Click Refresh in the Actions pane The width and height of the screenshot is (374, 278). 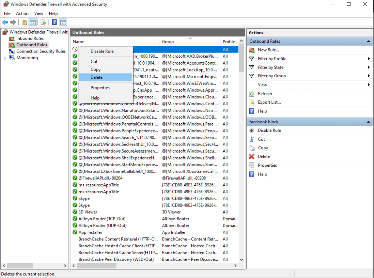pos(265,94)
